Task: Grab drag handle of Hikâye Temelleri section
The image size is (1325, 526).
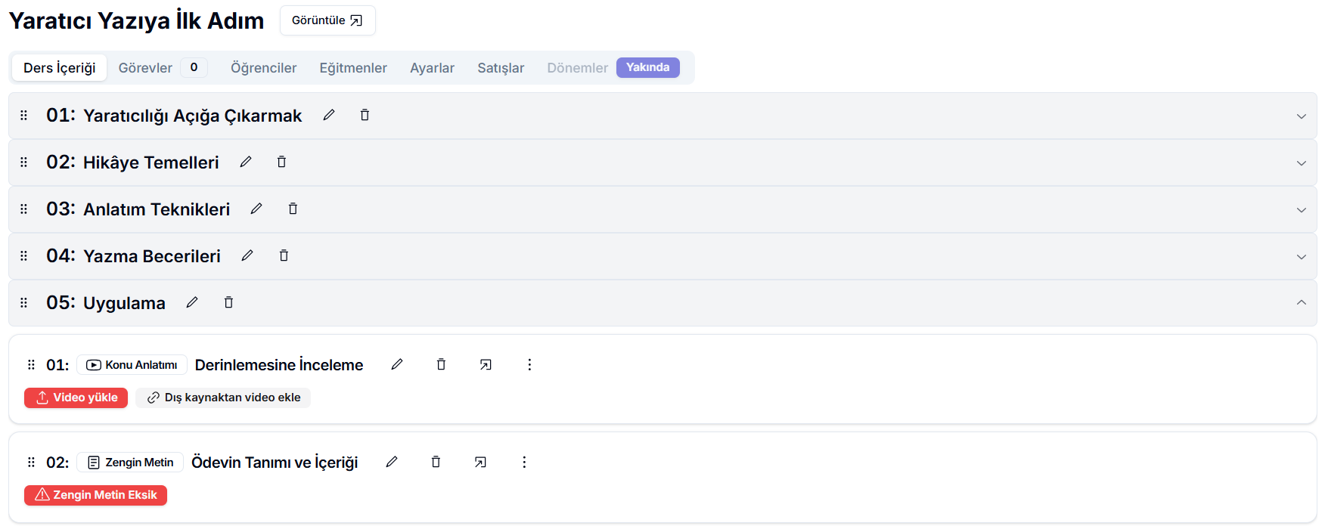Action: pyautogui.click(x=24, y=162)
